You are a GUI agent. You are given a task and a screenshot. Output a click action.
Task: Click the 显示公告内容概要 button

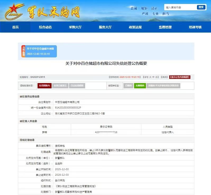[x=180, y=77]
